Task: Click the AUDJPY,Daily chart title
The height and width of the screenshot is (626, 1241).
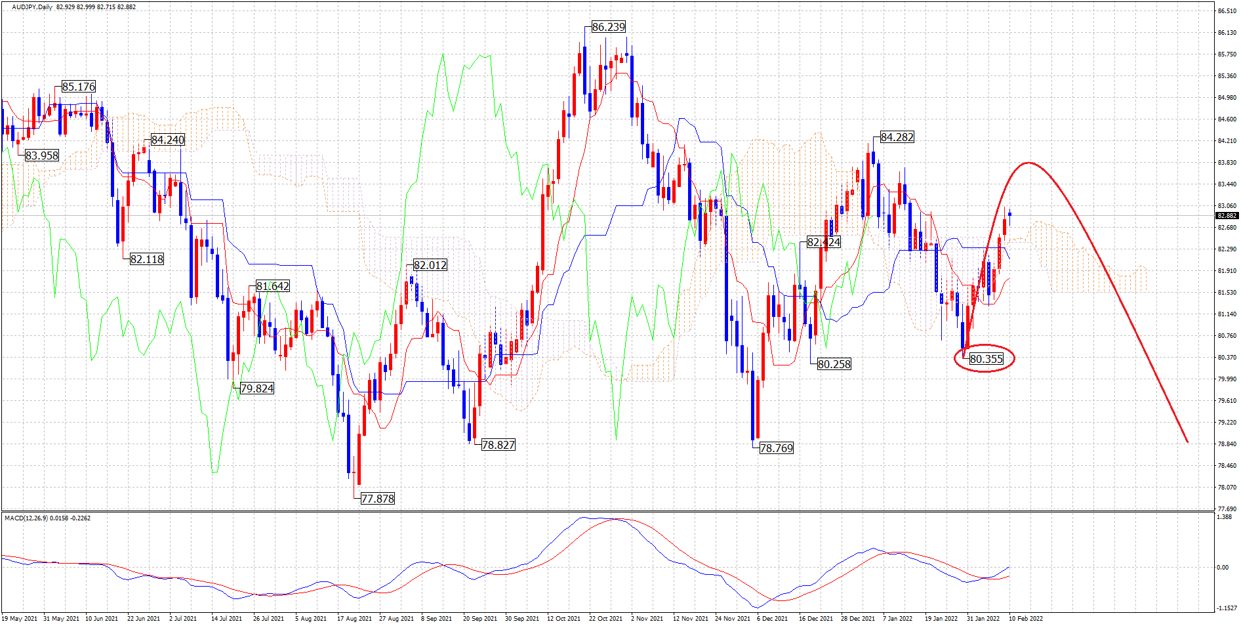Action: (x=32, y=7)
